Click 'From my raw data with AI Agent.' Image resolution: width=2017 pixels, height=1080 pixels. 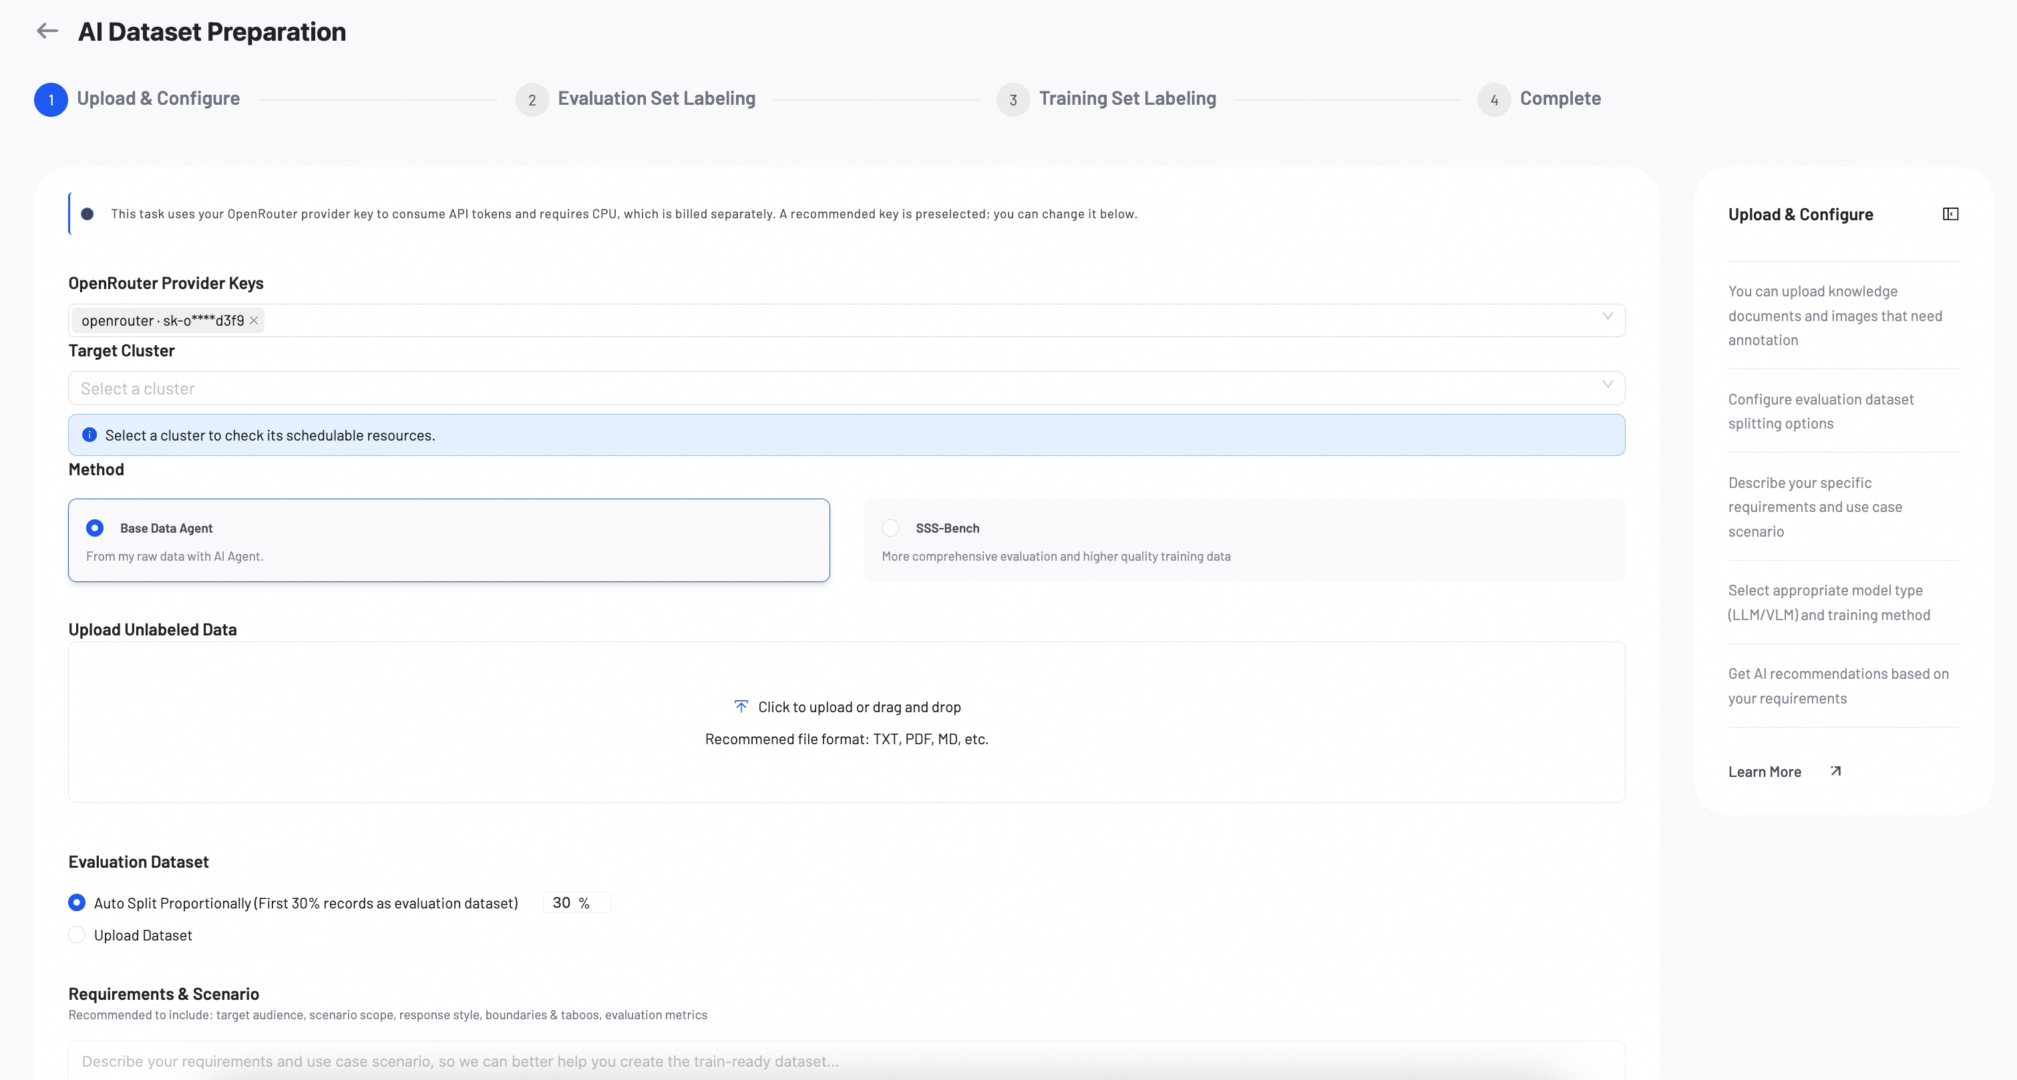[174, 557]
